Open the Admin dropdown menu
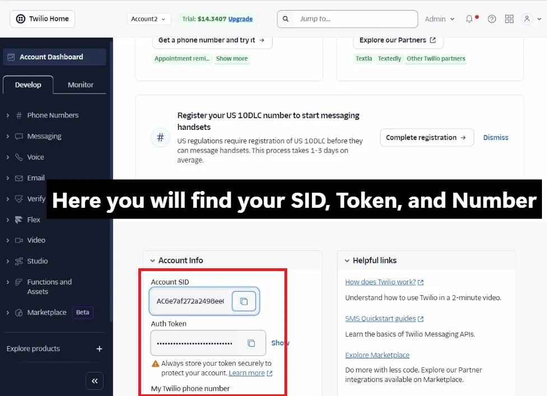This screenshot has width=547, height=396. (x=440, y=18)
